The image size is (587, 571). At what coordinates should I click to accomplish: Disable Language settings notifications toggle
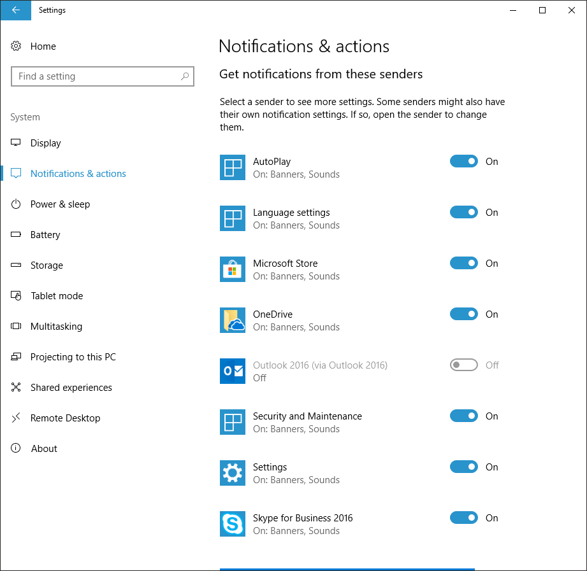[464, 212]
